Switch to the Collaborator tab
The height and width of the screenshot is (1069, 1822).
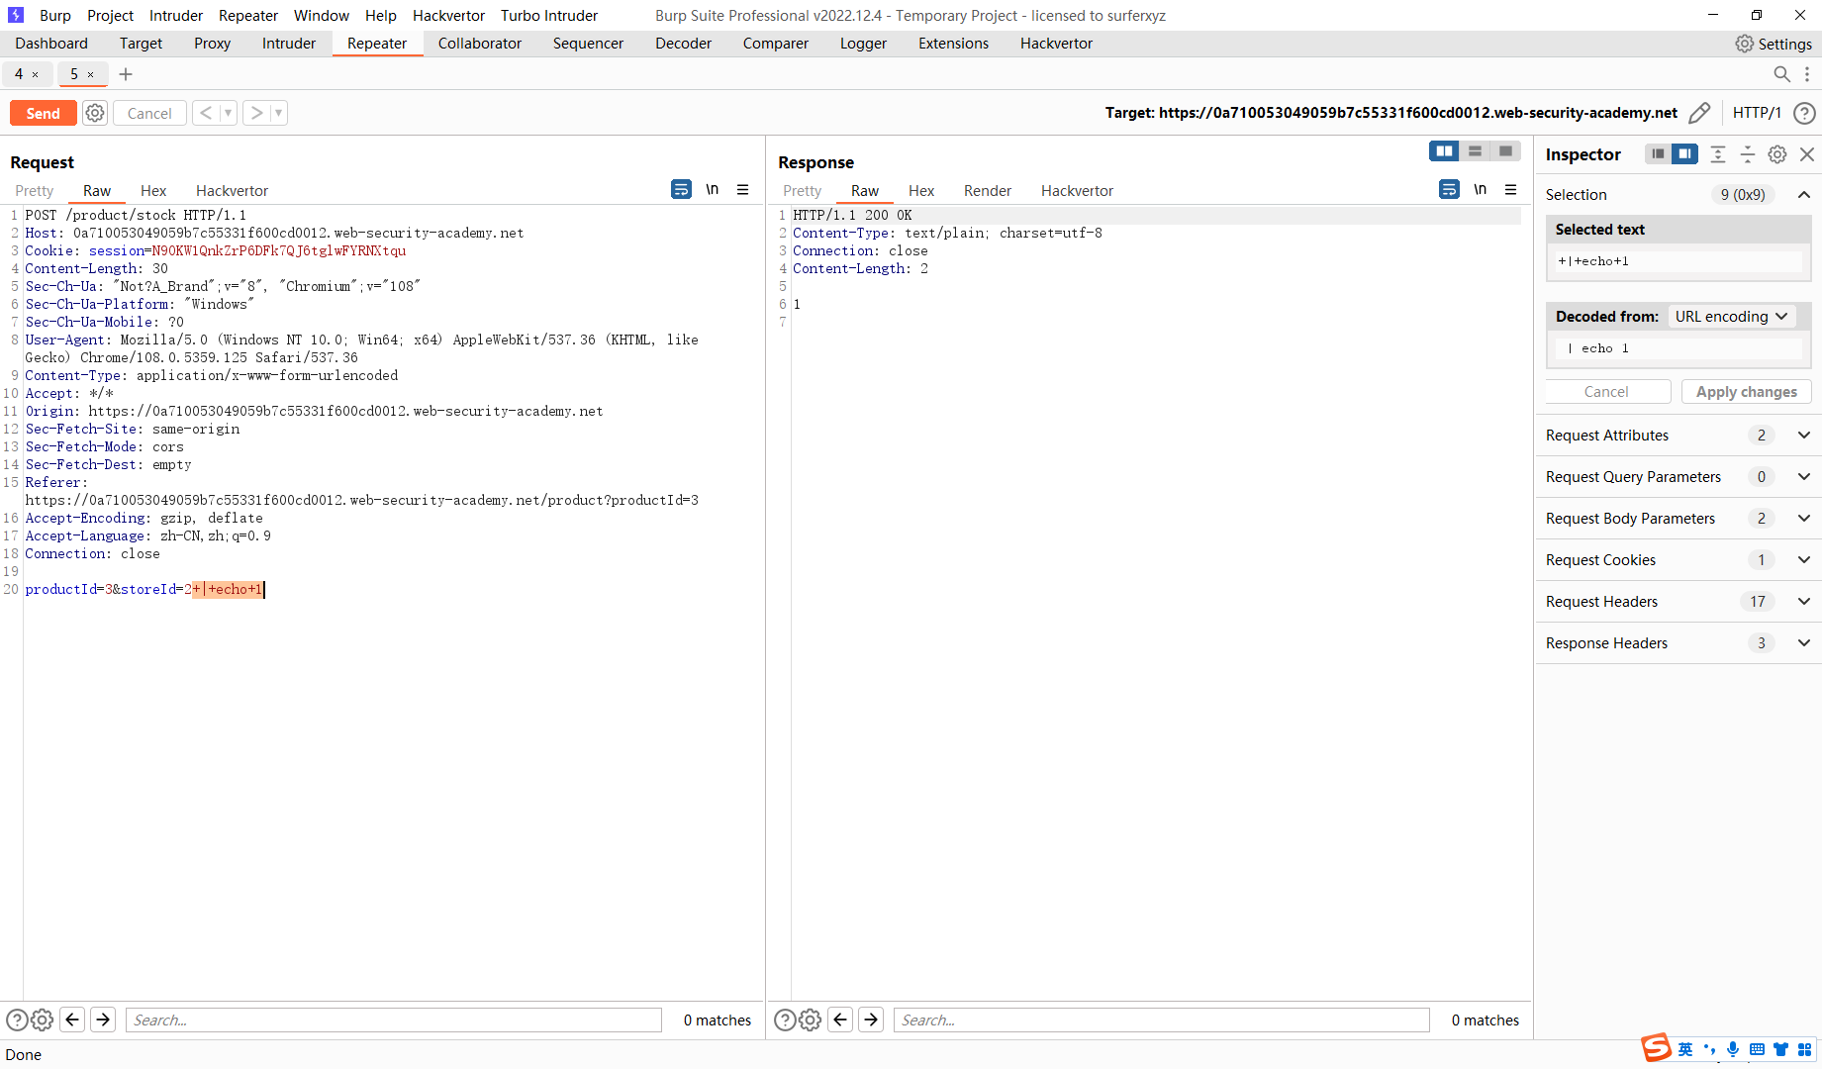[x=480, y=44]
